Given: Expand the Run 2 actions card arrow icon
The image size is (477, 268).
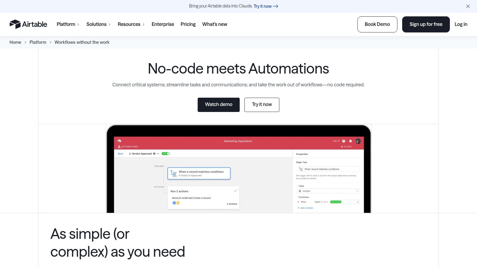Looking at the screenshot, I should pyautogui.click(x=236, y=191).
